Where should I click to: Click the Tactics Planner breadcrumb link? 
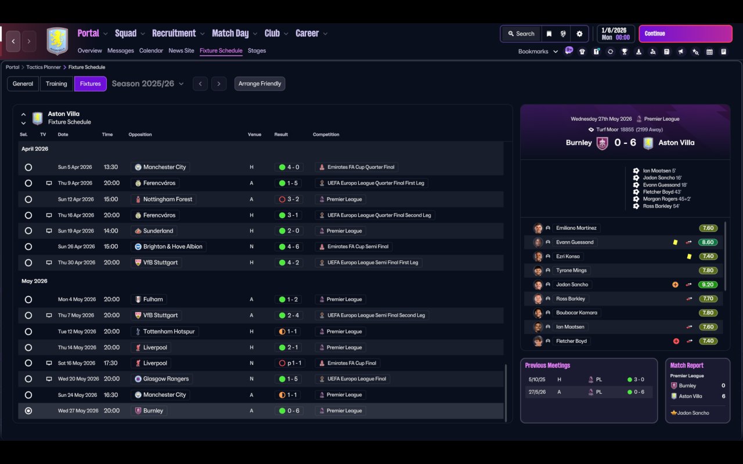(44, 67)
